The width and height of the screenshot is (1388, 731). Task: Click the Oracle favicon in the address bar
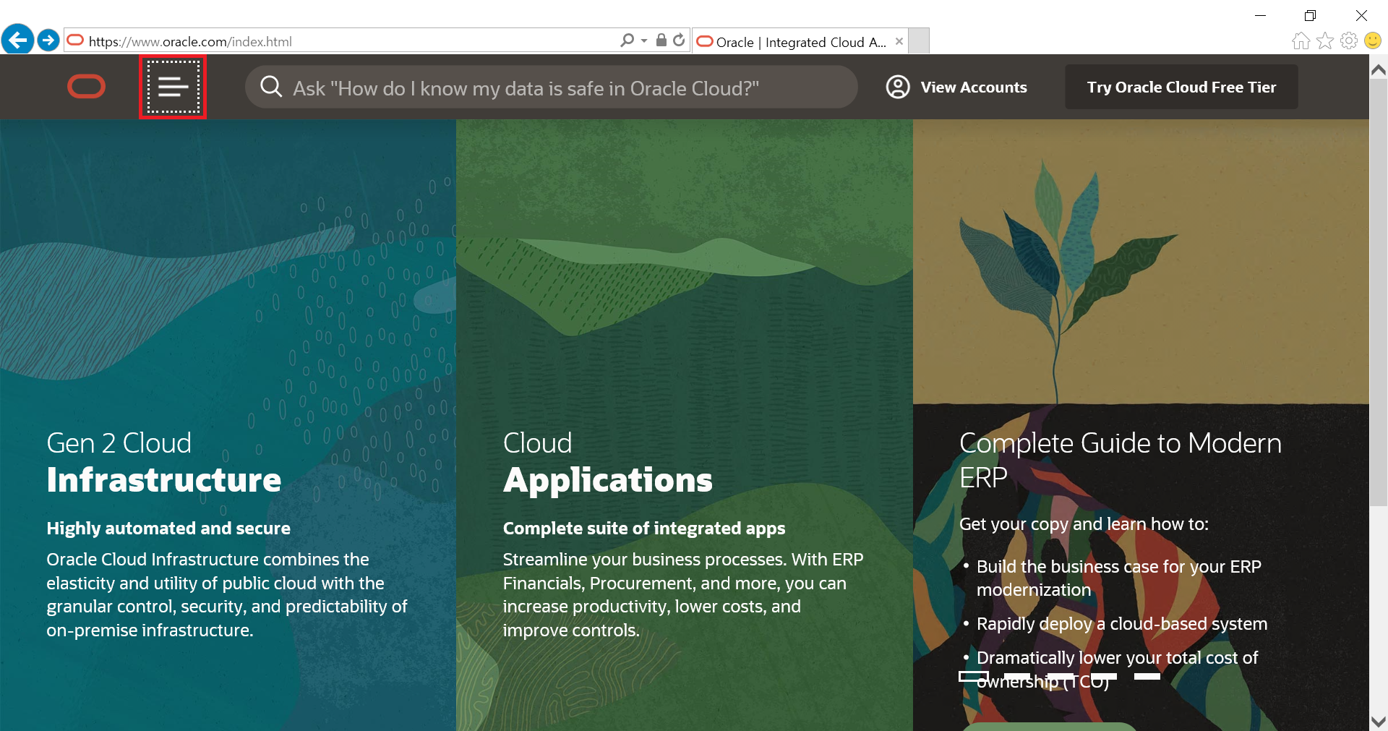[75, 40]
